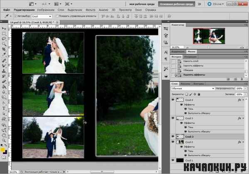Toggle visibility of Выполнить обводку under Слой 0
The height and width of the screenshot is (174, 249).
coord(186,155)
